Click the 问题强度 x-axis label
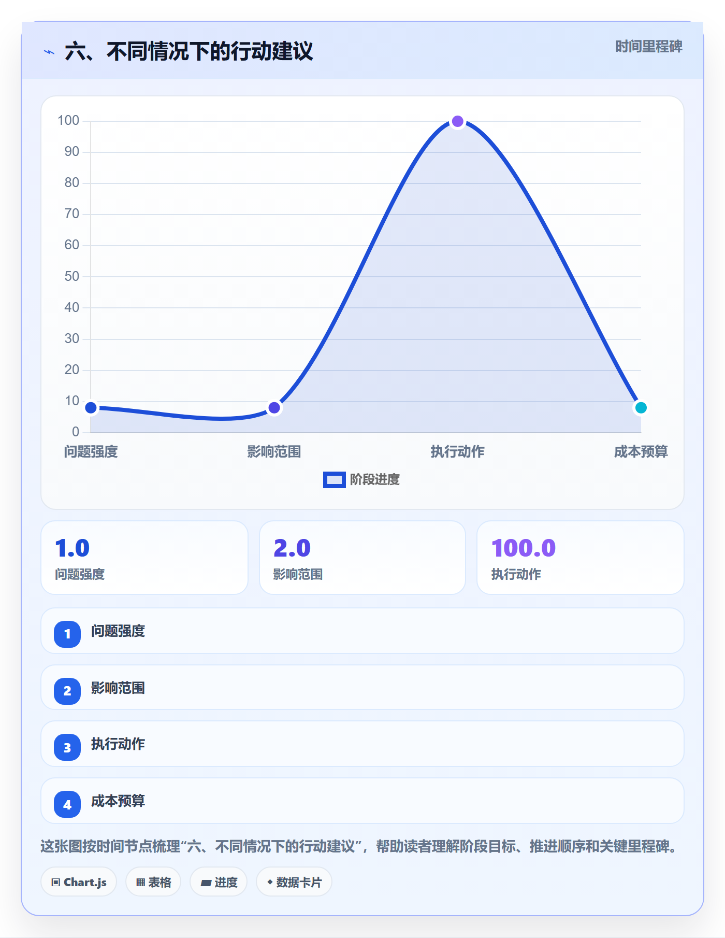The image size is (725, 938). point(91,452)
